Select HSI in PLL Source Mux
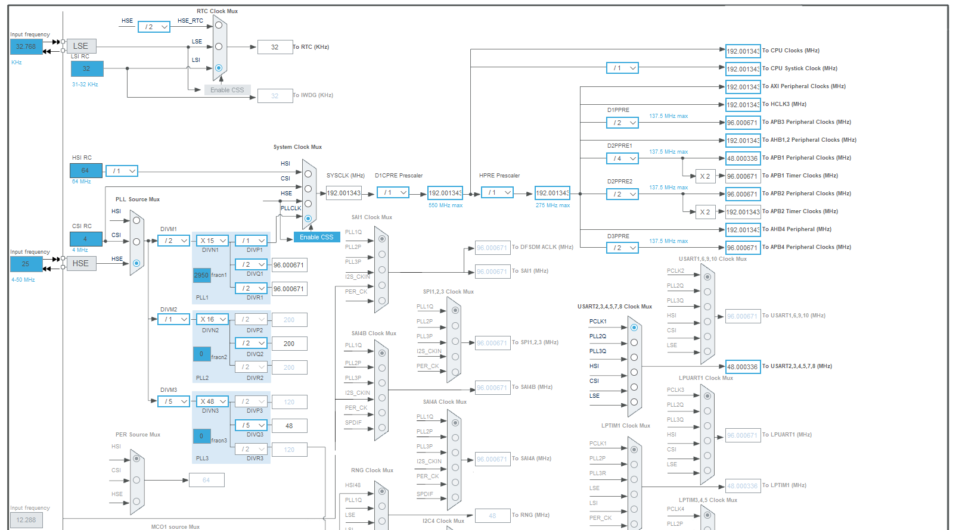Viewport: 956px width, 530px height. point(136,220)
